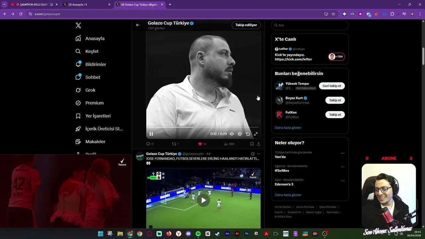The height and width of the screenshot is (239, 425).
Task: Follow FutKoc with Takip et
Action: pyautogui.click(x=335, y=115)
